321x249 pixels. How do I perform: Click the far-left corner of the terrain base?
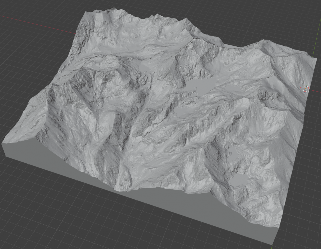click(x=3, y=148)
